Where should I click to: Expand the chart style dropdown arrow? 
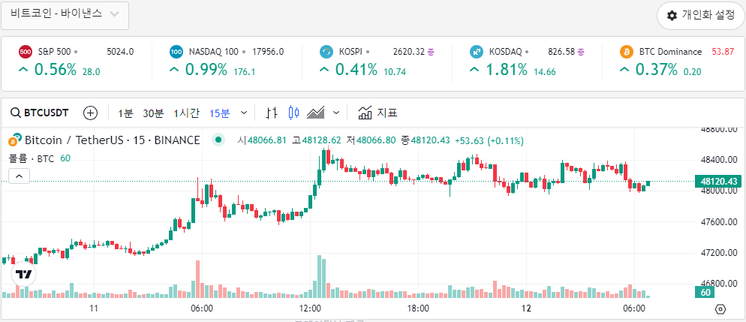point(336,113)
